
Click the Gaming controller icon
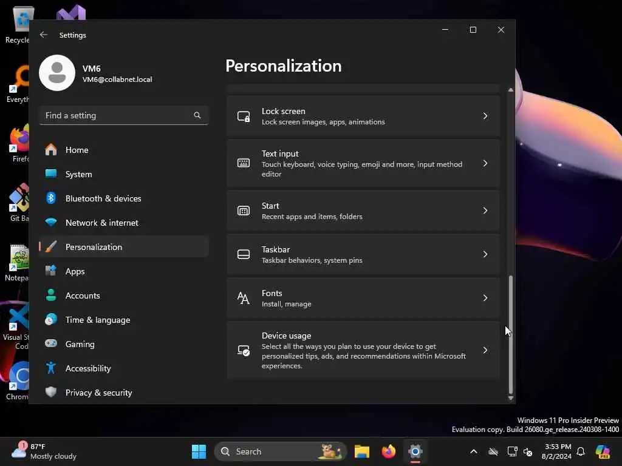coord(51,343)
